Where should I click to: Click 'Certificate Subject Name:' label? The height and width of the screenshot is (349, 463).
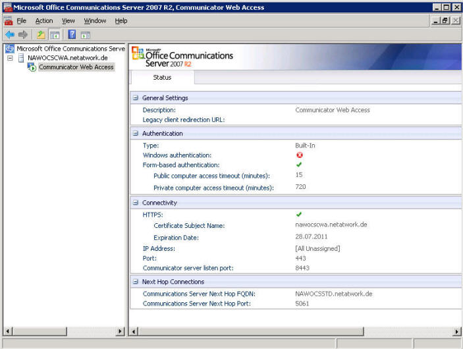189,226
